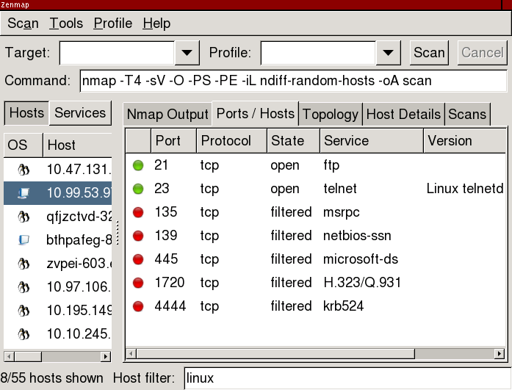Click the computer icon next to host 10.99.53.9
Screen dimensions: 512x390
click(24, 193)
